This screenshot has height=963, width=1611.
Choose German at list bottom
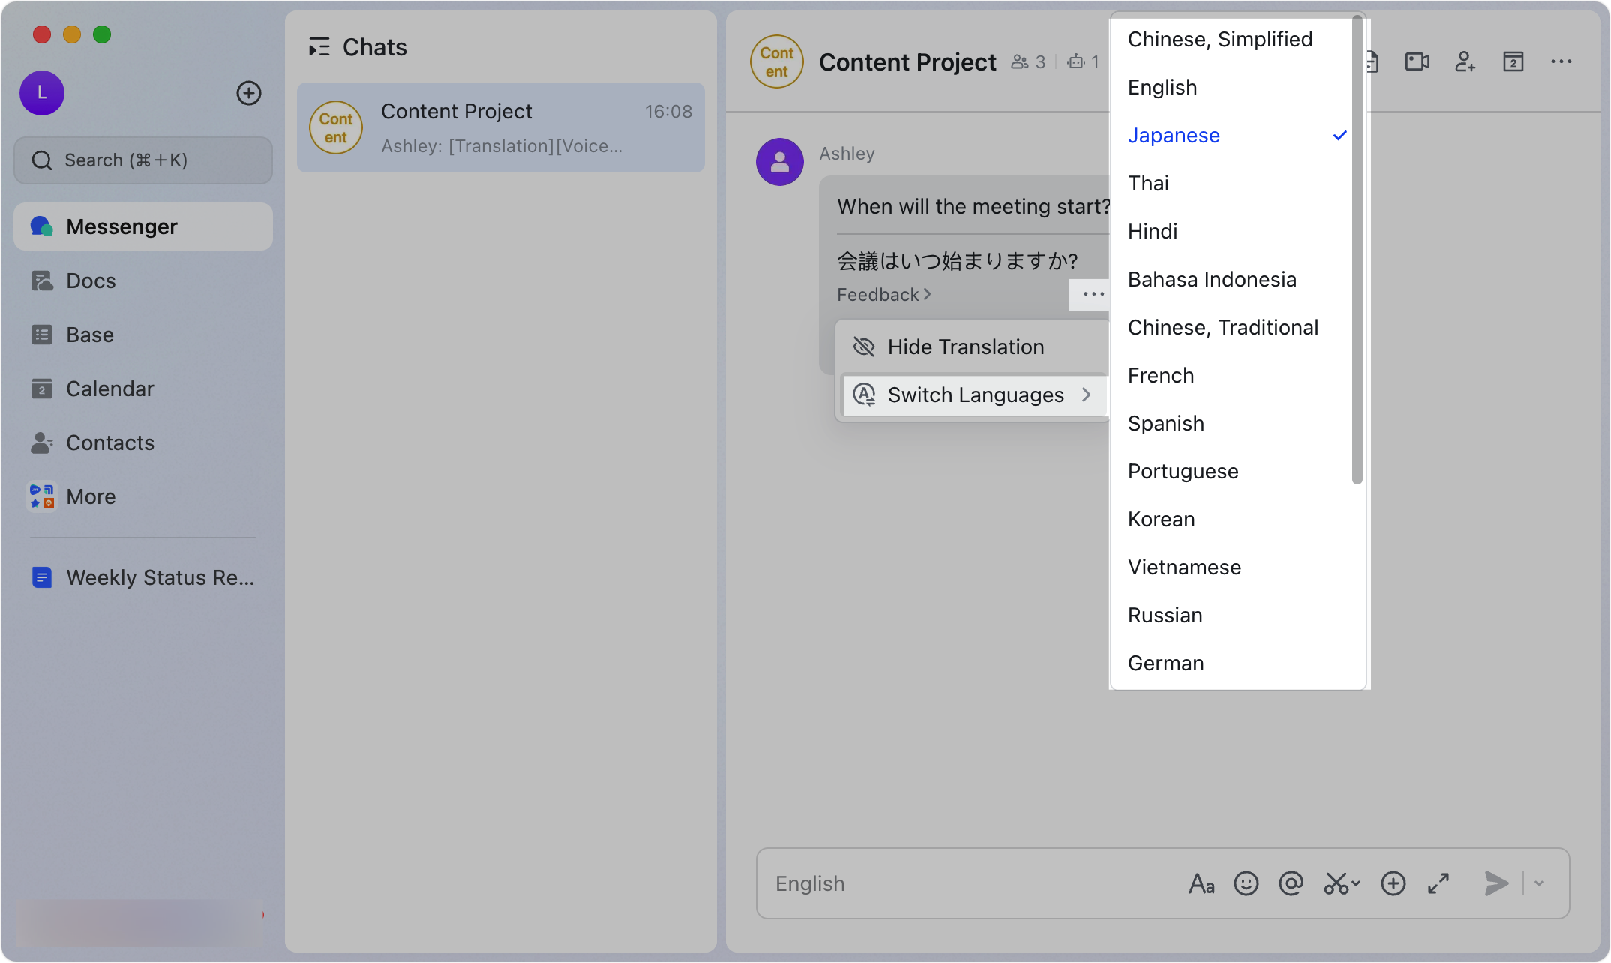pyautogui.click(x=1237, y=663)
